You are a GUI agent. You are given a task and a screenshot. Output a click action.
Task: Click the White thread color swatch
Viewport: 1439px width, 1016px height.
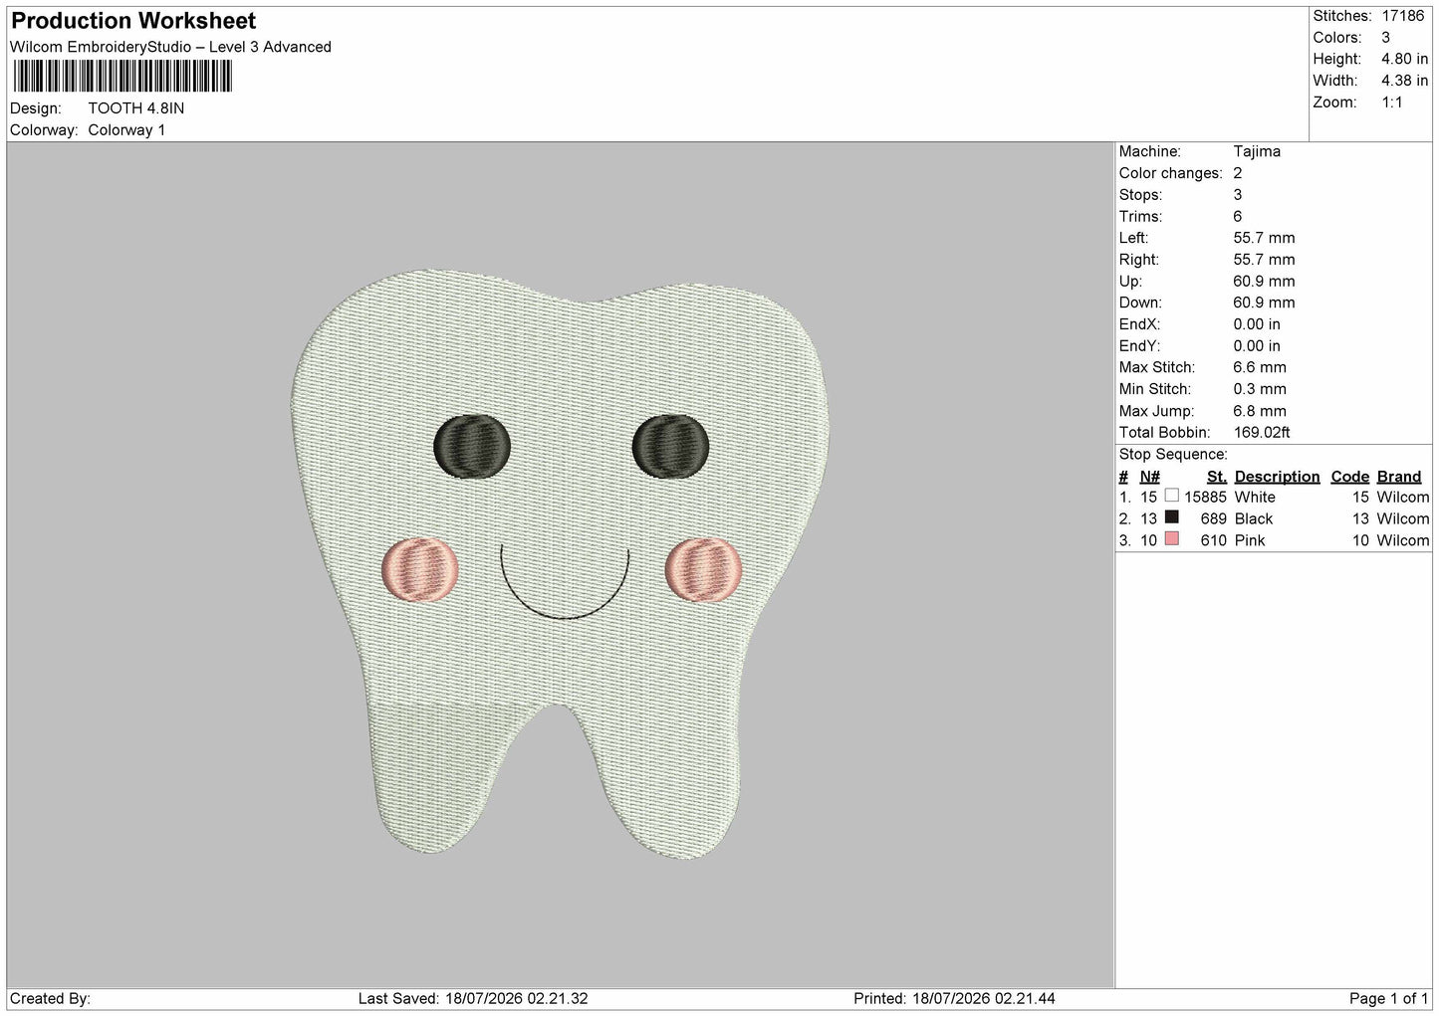pos(1172,496)
